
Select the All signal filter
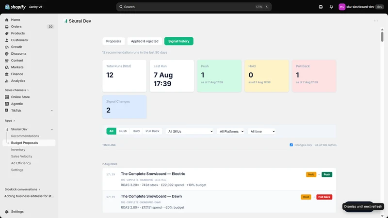(x=112, y=131)
